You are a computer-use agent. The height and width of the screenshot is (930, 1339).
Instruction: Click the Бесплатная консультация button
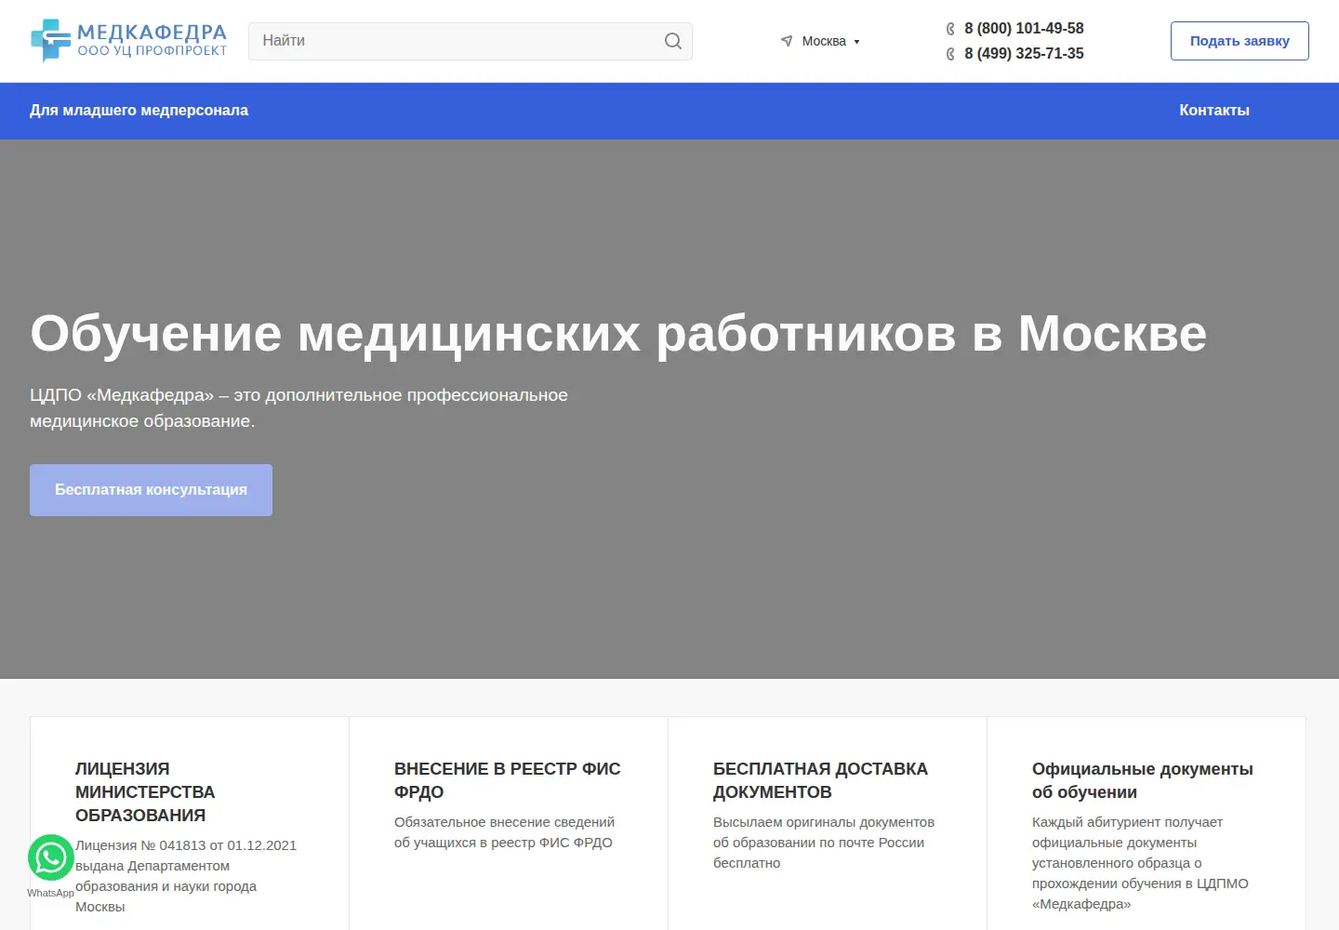[x=151, y=490]
